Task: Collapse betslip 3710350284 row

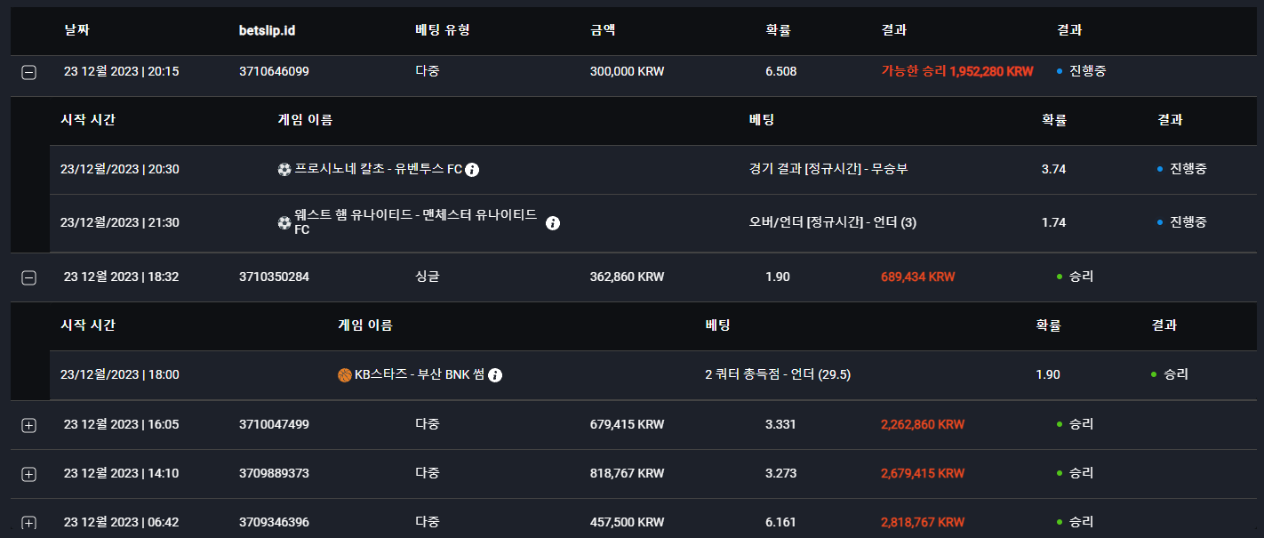Action: pos(28,278)
